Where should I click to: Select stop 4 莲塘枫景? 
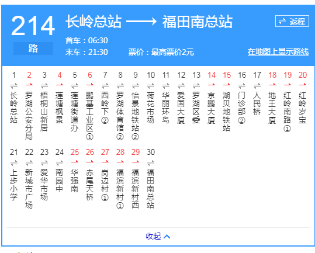click(x=60, y=108)
